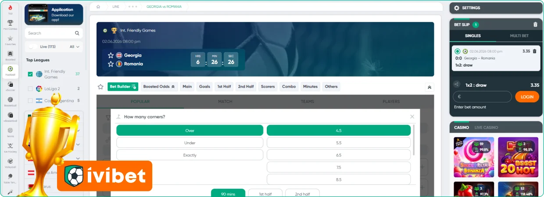This screenshot has height=197, width=544.
Task: Open Sugar Rush Bonanza game thumbnail
Action: point(474,157)
